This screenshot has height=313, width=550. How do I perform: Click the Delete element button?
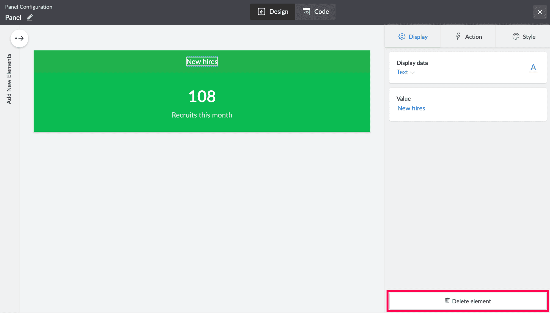[x=468, y=301]
